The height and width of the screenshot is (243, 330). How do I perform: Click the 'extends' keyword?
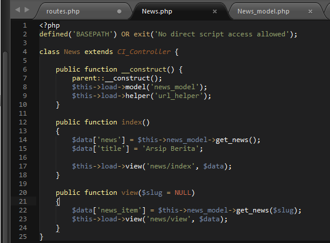tap(98, 52)
